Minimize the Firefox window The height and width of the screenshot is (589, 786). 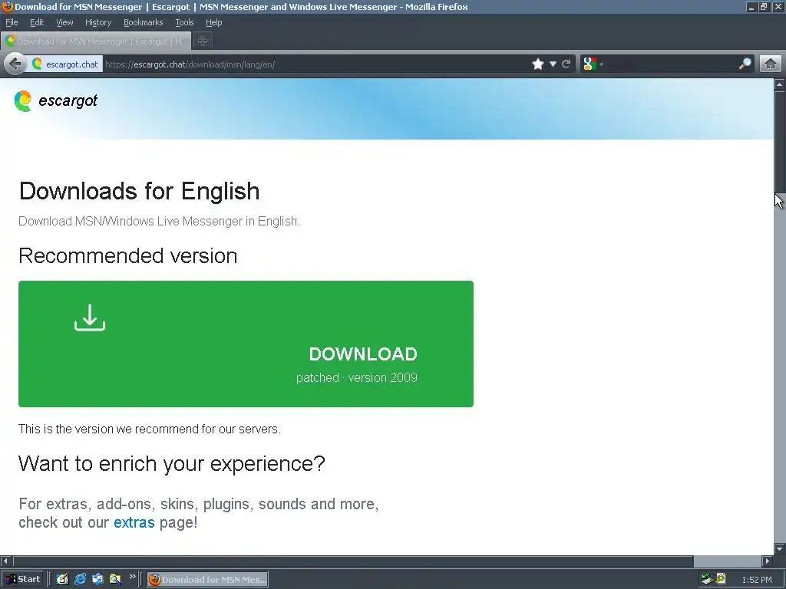(751, 6)
